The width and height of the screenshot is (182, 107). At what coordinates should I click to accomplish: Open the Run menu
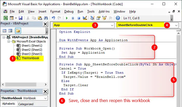(x=80, y=11)
